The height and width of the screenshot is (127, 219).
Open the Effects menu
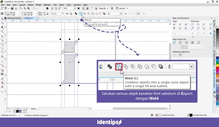[x=39, y=5]
